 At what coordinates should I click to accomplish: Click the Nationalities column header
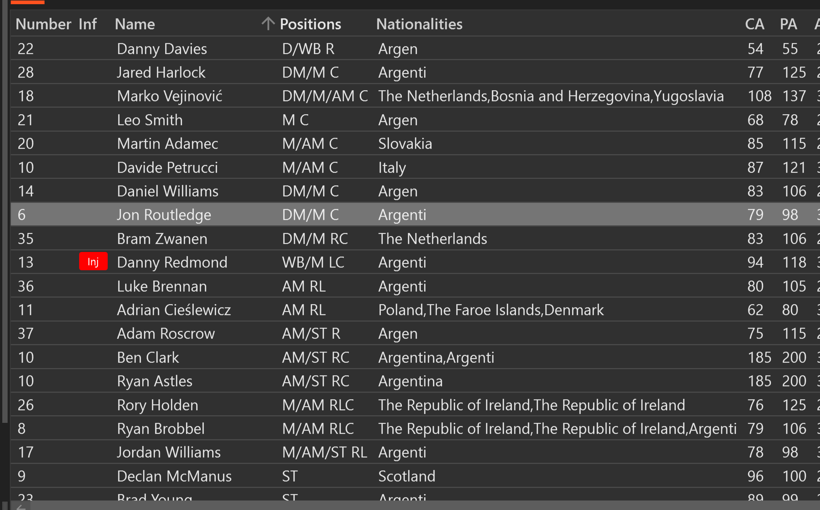419,24
